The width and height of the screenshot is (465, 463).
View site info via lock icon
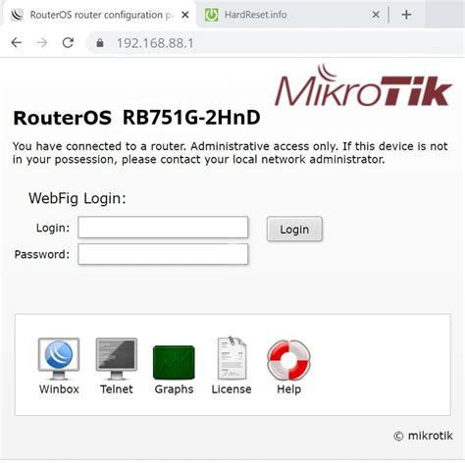tap(100, 43)
